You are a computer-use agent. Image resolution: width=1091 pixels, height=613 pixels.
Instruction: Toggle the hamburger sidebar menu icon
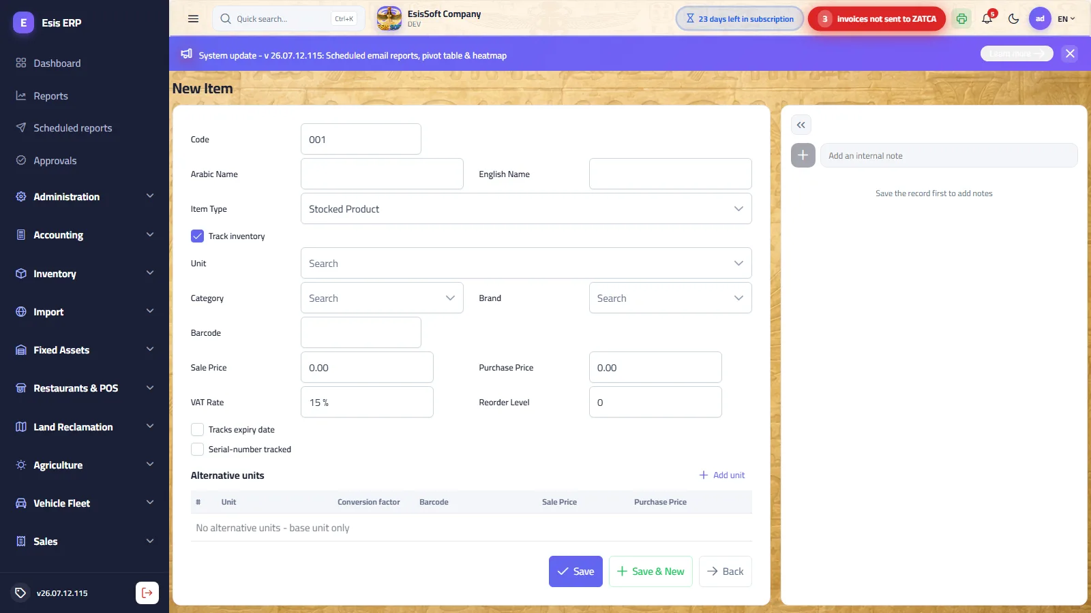tap(193, 19)
